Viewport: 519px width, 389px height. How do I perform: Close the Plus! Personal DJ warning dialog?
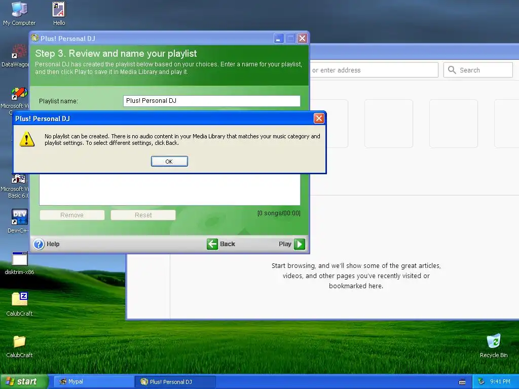(318, 118)
